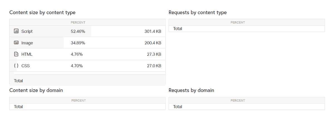Viewport: 334px width, 119px height.
Task: Click the 27.3 KB HTML size value
Action: [x=154, y=54]
